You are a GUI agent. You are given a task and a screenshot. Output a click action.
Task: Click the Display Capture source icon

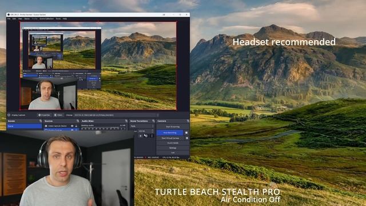click(x=9, y=115)
